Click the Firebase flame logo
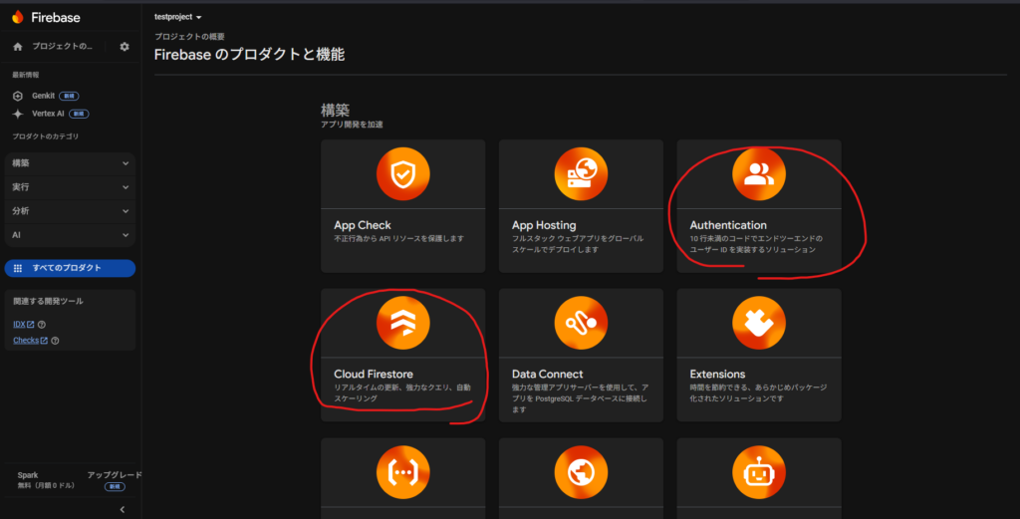Viewport: 1020px width, 519px height. pyautogui.click(x=18, y=17)
